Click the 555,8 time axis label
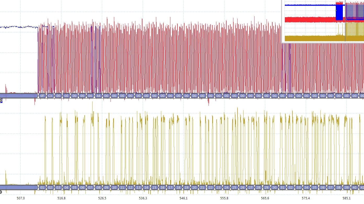 [224, 198]
